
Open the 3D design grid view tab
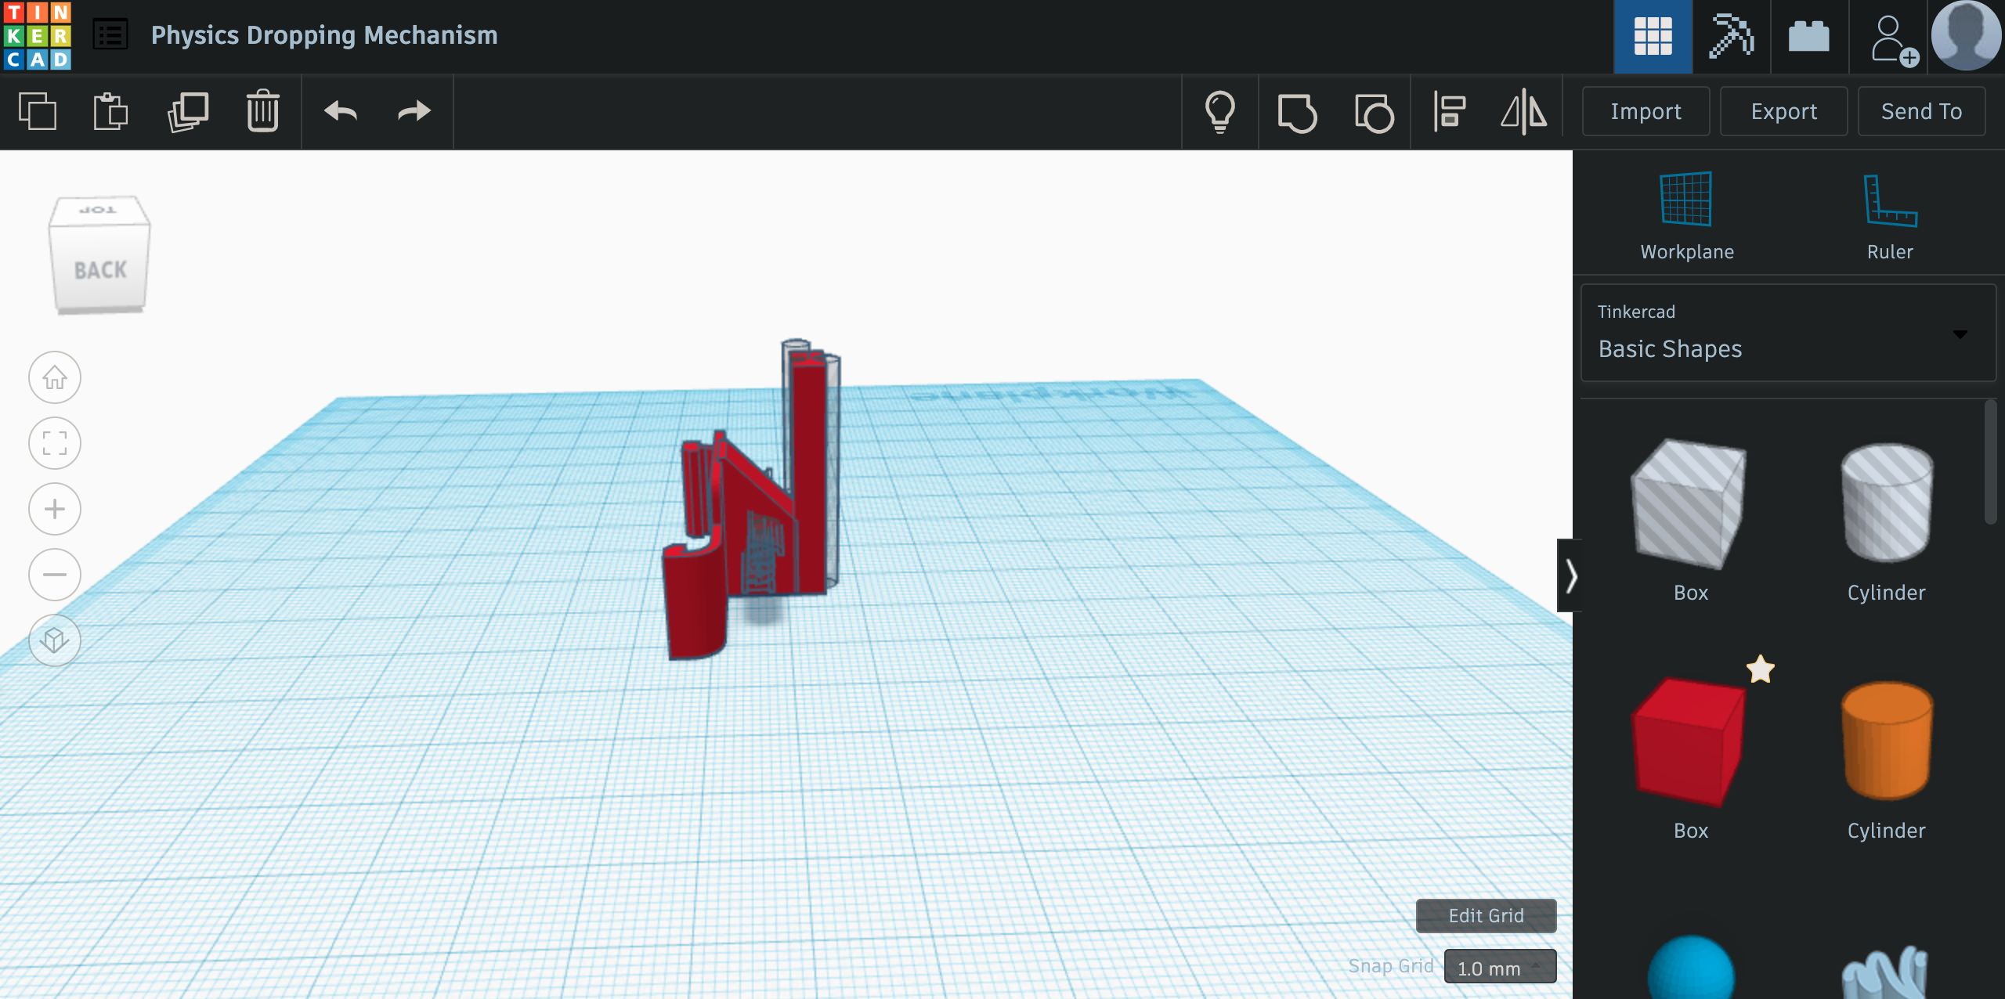pyautogui.click(x=1653, y=36)
